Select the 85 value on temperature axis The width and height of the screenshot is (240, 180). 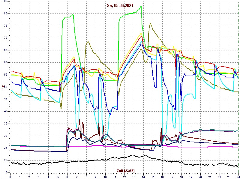tap(5, 1)
